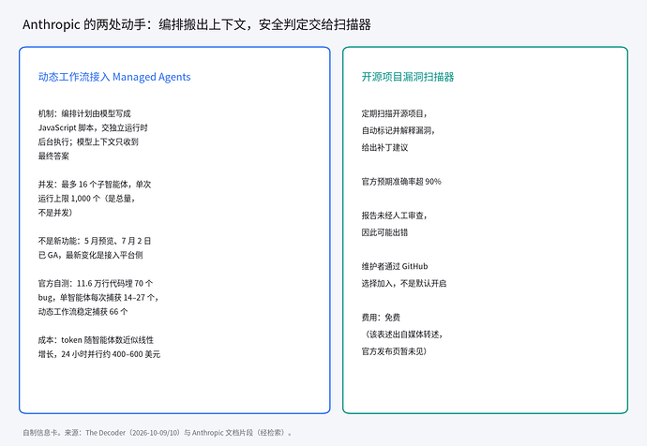647x446 pixels.
Task: Click the main title starting with "Anthropic 的两处动手"
Action: [x=196, y=24]
